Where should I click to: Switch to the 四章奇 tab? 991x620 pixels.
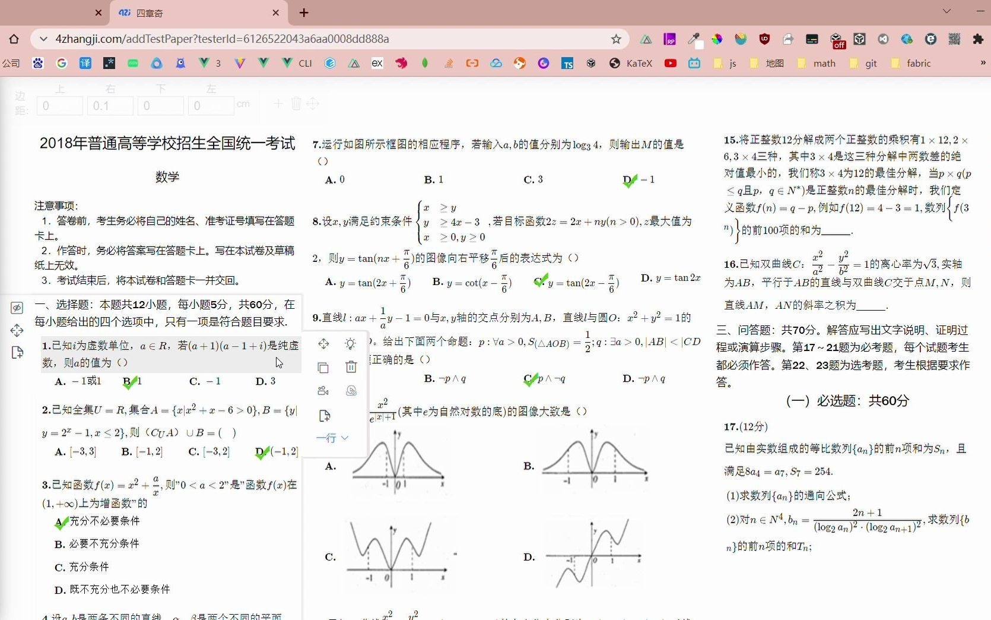coord(199,13)
